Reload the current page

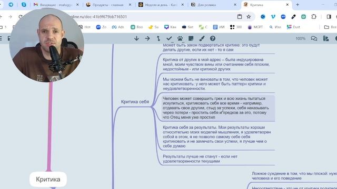[21, 16]
